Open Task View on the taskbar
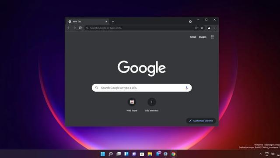The height and width of the screenshot is (158, 280). pyautogui.click(x=119, y=154)
